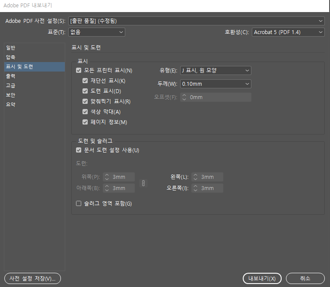Click 위쪽 bleed stepper arrows
330x287 pixels.
[107, 177]
